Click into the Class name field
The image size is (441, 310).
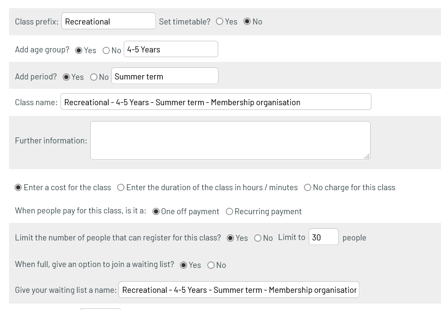[x=216, y=102]
